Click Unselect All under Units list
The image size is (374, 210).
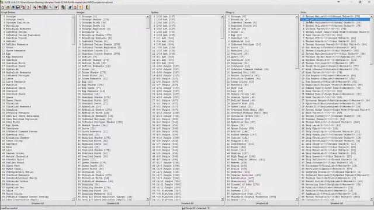(x=337, y=204)
